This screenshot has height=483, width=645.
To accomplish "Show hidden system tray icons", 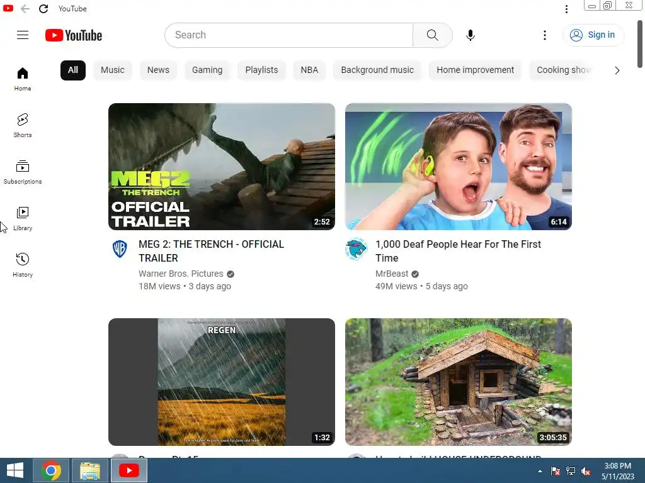I will 540,471.
